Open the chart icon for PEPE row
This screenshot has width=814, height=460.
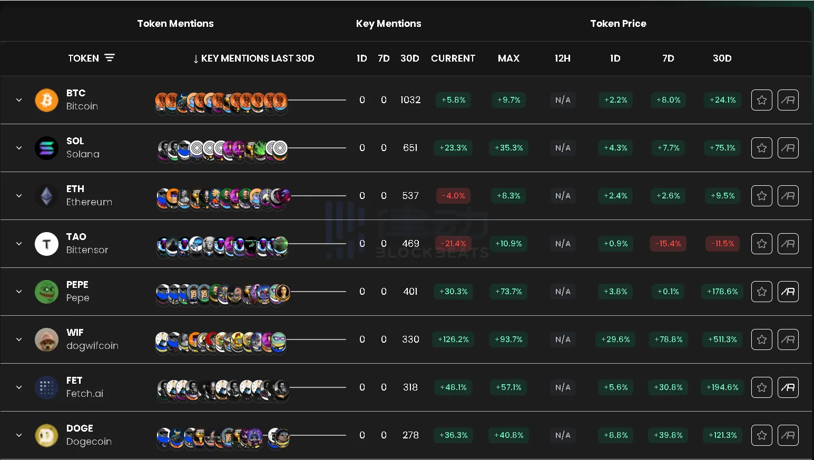pos(788,292)
